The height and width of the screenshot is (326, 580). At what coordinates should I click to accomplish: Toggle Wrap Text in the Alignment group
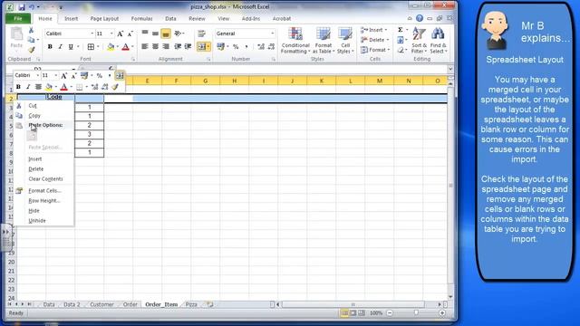pyautogui.click(x=201, y=34)
